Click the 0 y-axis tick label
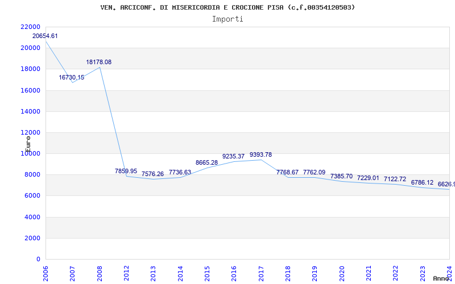The height and width of the screenshot is (284, 455). pos(38,259)
